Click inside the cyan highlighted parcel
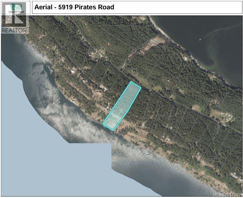This screenshot has width=243, height=198. 122,105
